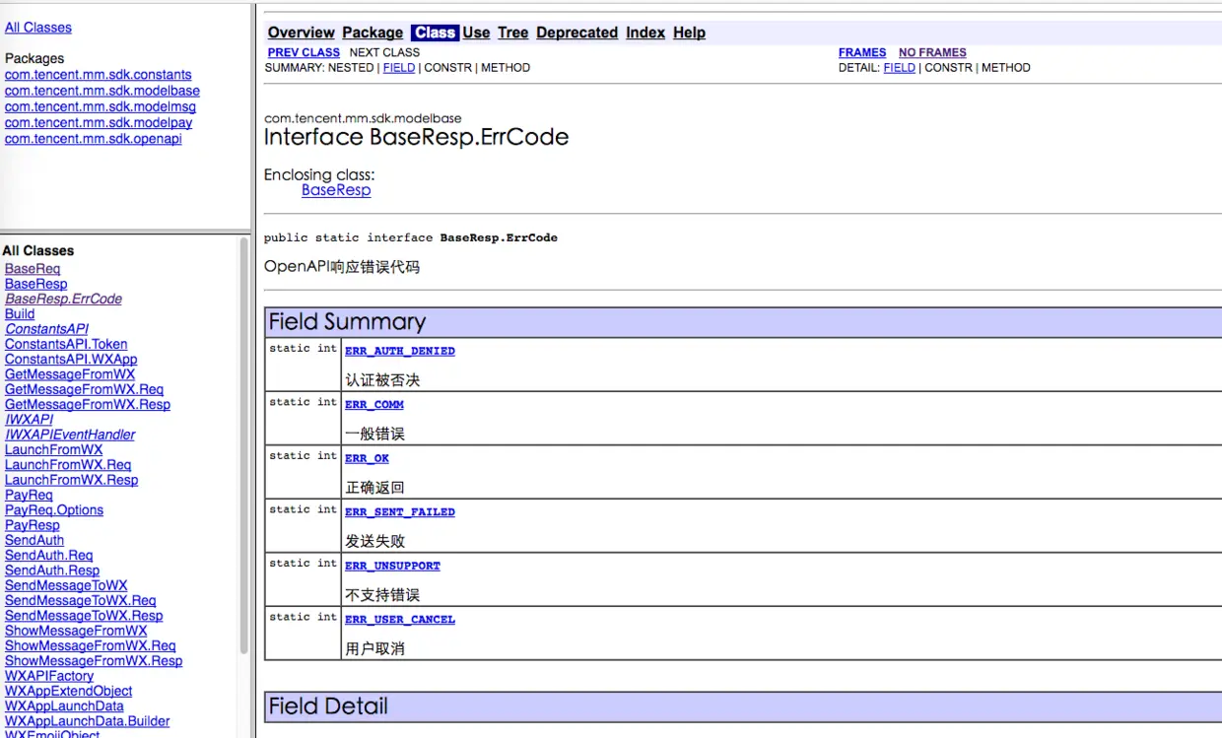Open the ConstantsAPI.Token class
The height and width of the screenshot is (738, 1222).
pyautogui.click(x=66, y=344)
